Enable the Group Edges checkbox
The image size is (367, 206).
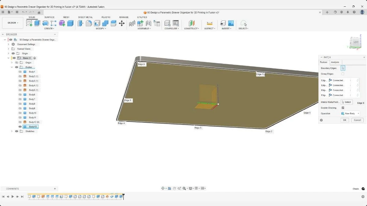coord(343,74)
